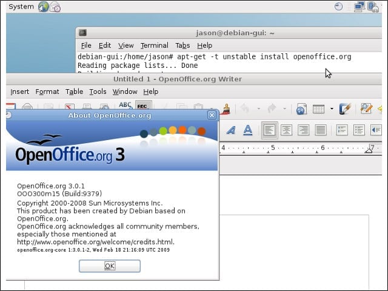Run the Spelling and Grammar check icon
Image resolution: width=388 pixels, height=291 pixels.
pyautogui.click(x=125, y=105)
